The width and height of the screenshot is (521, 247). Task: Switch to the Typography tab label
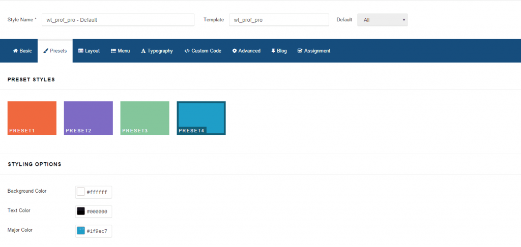[160, 51]
